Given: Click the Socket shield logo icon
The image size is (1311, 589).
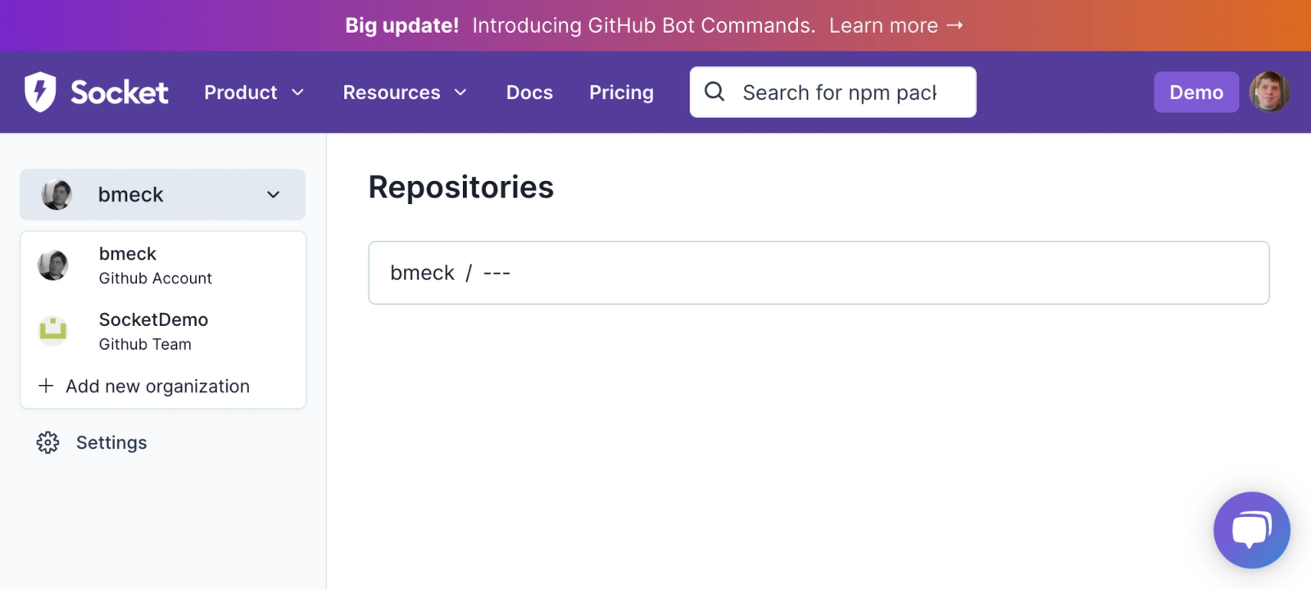Looking at the screenshot, I should click(40, 92).
